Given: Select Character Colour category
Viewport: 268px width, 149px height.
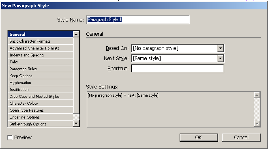Looking at the screenshot, I should coord(41,103).
